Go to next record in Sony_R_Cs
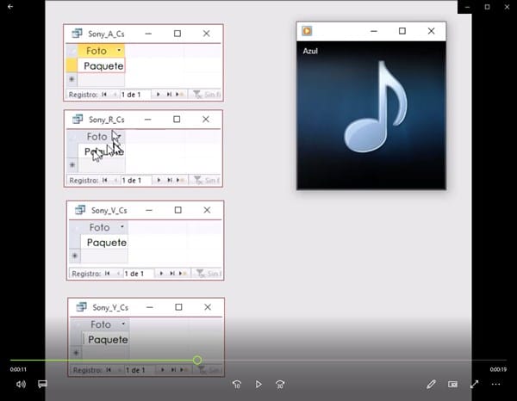The height and width of the screenshot is (401, 517). click(159, 180)
